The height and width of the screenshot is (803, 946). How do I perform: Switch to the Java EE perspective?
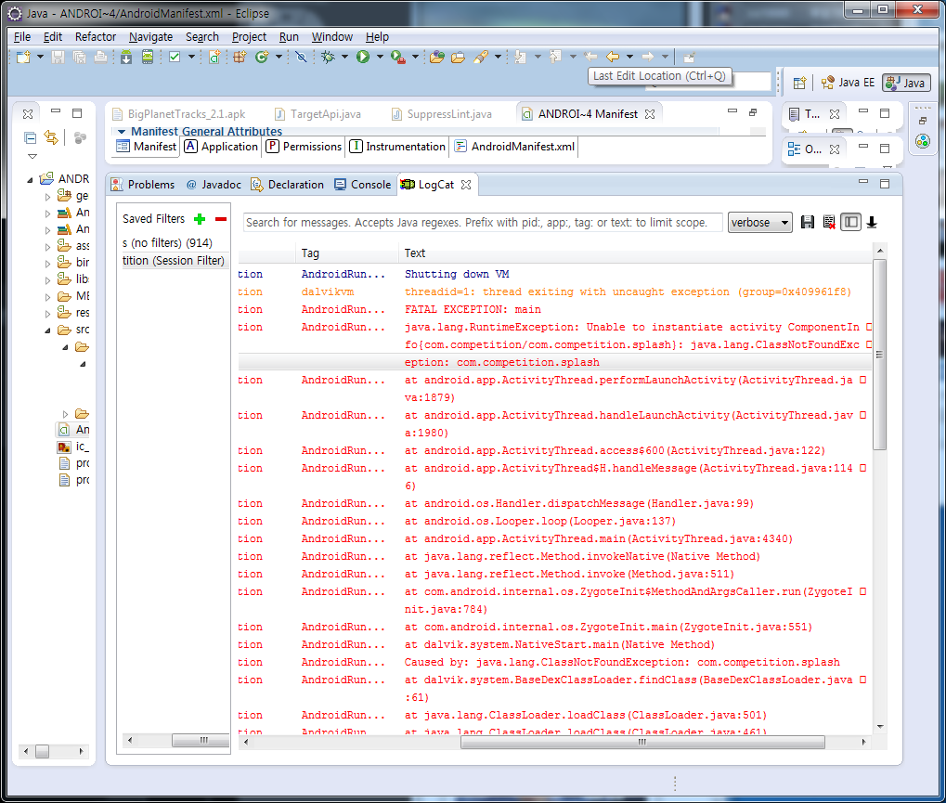(x=848, y=83)
